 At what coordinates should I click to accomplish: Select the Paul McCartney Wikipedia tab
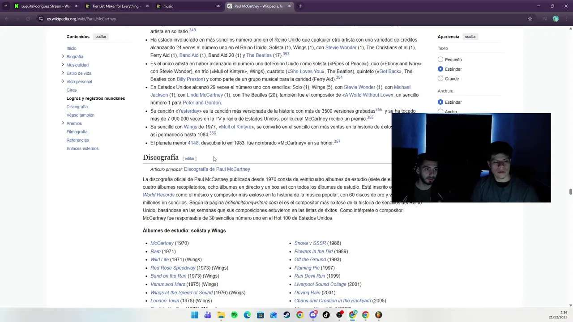pos(259,6)
